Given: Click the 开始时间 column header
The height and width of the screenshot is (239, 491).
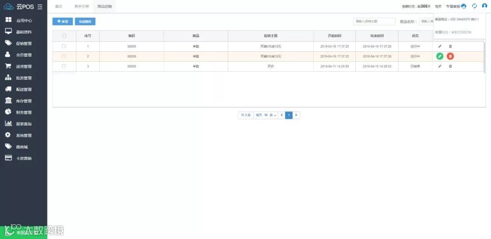Looking at the screenshot, I should (335, 36).
